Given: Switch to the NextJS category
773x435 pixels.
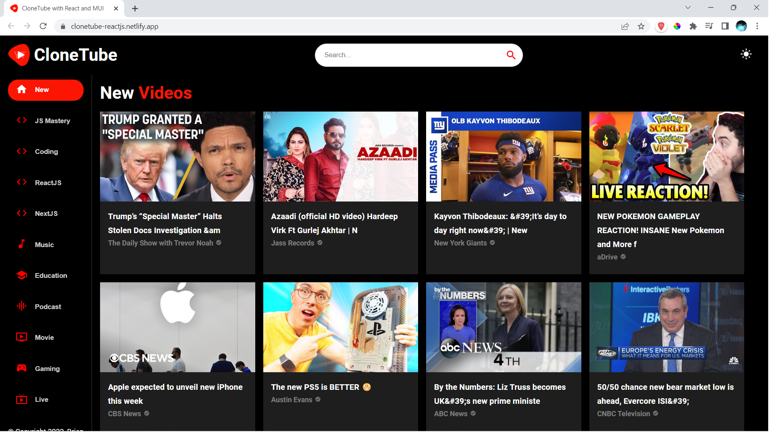Looking at the screenshot, I should pyautogui.click(x=46, y=215).
